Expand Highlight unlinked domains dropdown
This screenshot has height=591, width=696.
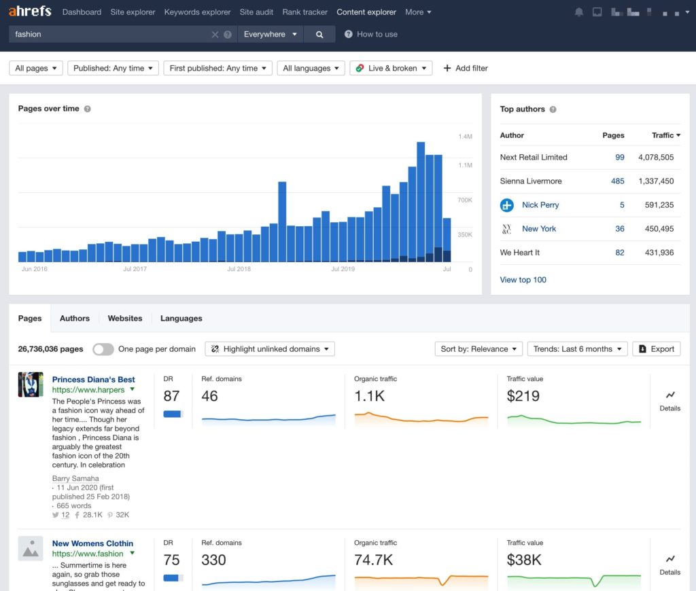click(270, 348)
